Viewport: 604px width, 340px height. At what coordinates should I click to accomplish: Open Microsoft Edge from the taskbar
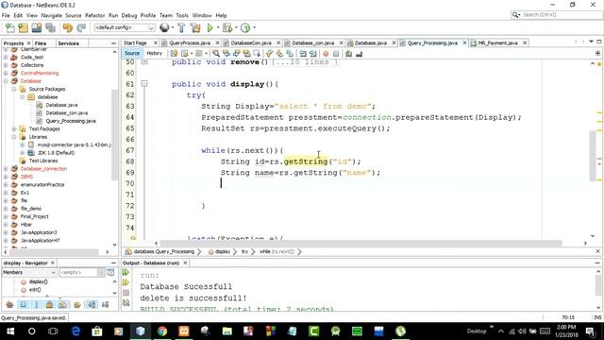pyautogui.click(x=75, y=331)
